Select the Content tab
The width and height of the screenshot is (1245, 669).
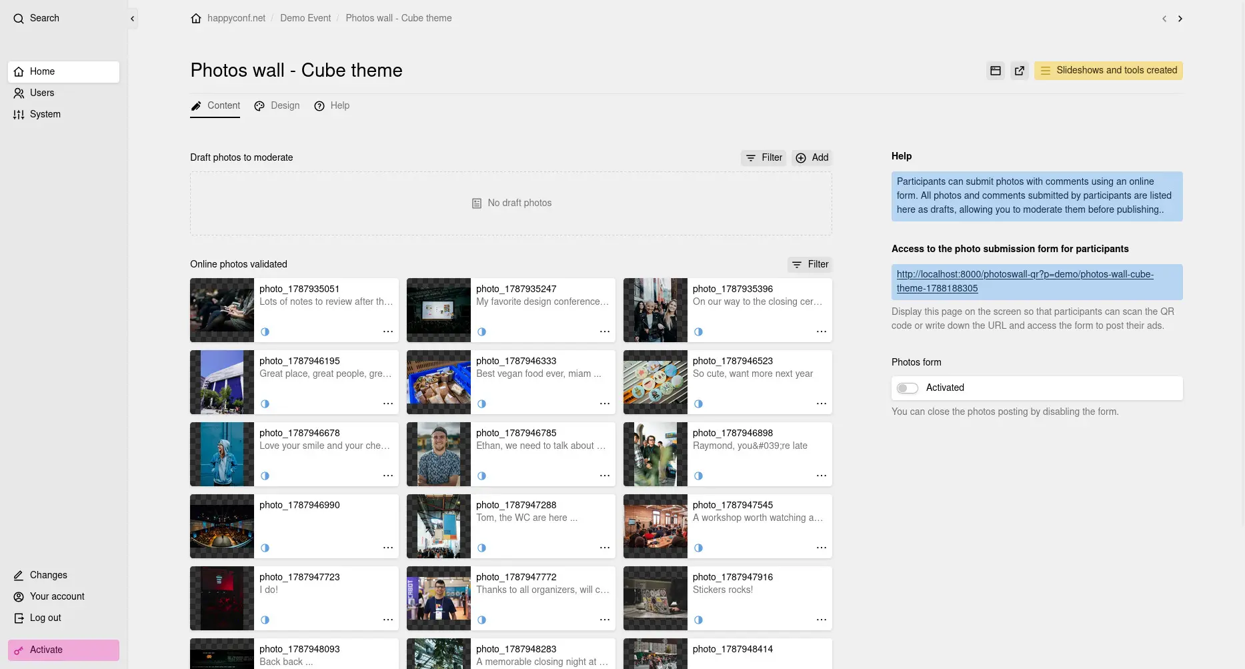215,106
